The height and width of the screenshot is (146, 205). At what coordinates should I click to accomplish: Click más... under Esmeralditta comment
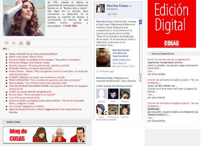pyautogui.click(x=151, y=118)
